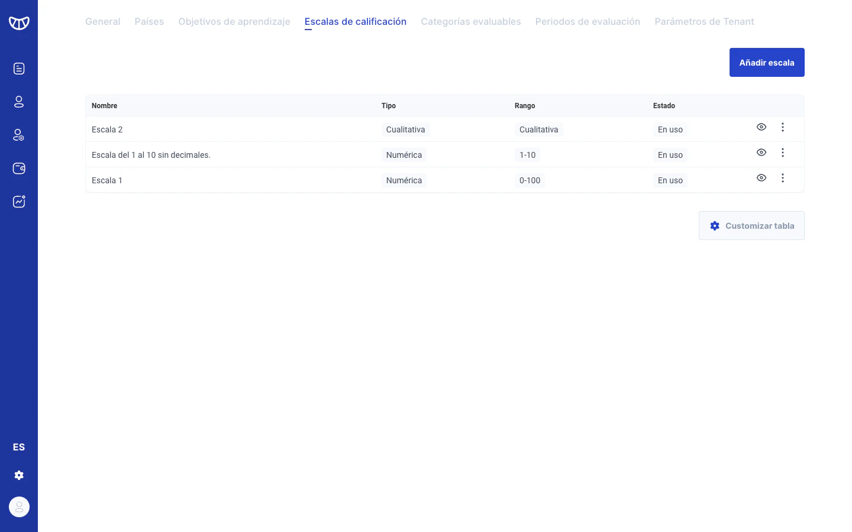Click the Rango column header
Viewport: 852px width, 532px height.
pos(525,106)
